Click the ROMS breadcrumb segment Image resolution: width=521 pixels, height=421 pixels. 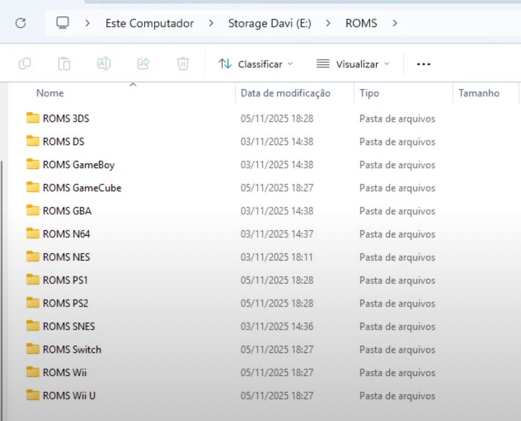(361, 23)
